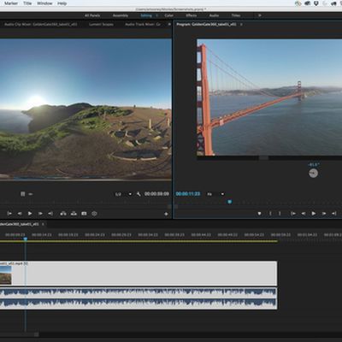Select the Editing workspace tab
This screenshot has width=342, height=342.
(x=146, y=15)
